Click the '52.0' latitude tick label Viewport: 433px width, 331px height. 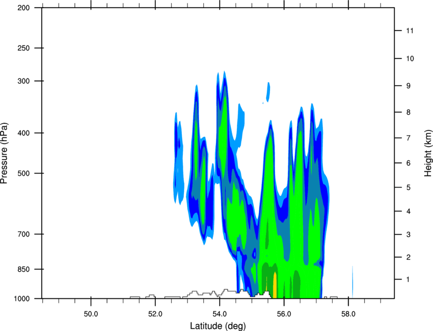tap(155, 314)
